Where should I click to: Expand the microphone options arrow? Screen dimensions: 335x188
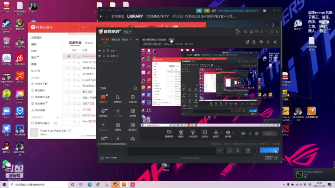pos(221,132)
